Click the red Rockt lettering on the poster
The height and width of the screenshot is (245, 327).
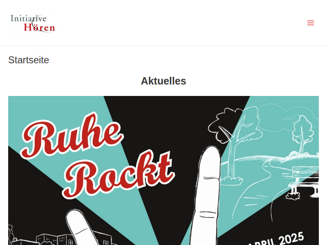click(119, 174)
